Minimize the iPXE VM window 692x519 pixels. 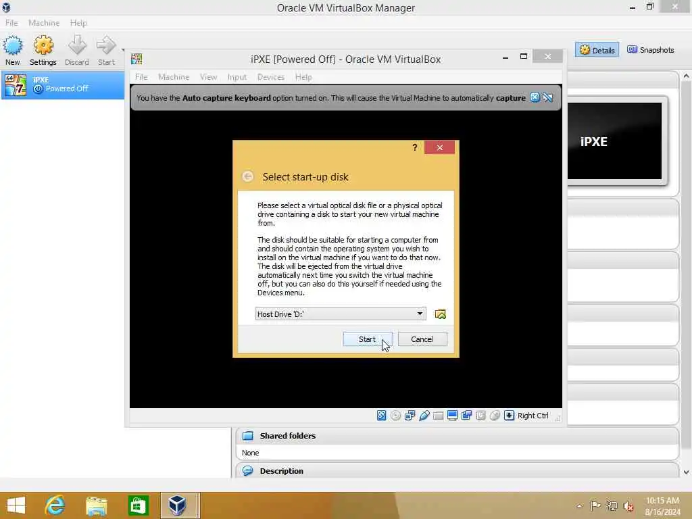coord(505,57)
